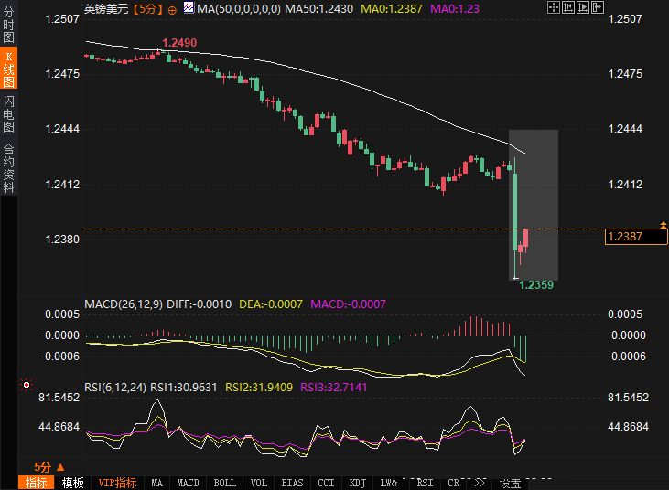Expand more indicators with the >> arrow
The width and height of the screenshot is (669, 490).
480,483
